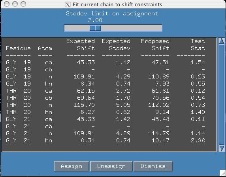
Task: Click the Test Stat column header
Action: point(198,45)
